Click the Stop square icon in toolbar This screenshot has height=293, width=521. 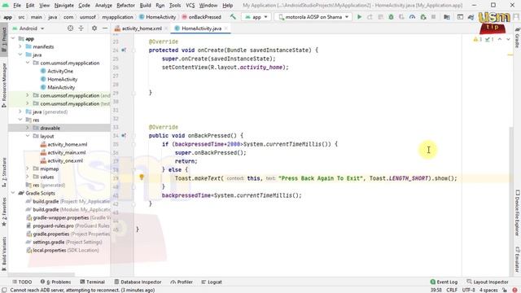click(x=434, y=17)
